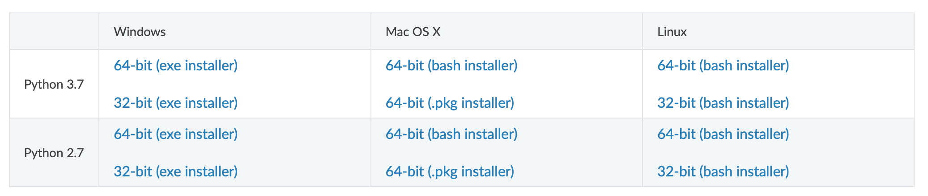Download Python 2.7 Windows 32-bit exe installer
This screenshot has width=928, height=196.
(x=175, y=171)
